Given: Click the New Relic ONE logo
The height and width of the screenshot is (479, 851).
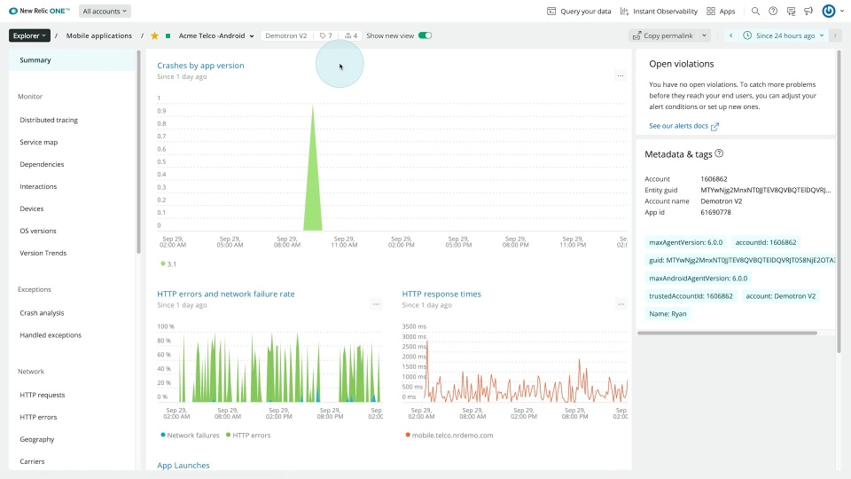Looking at the screenshot, I should pyautogui.click(x=39, y=11).
